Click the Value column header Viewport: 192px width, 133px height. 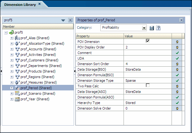pyautogui.click(x=148, y=36)
